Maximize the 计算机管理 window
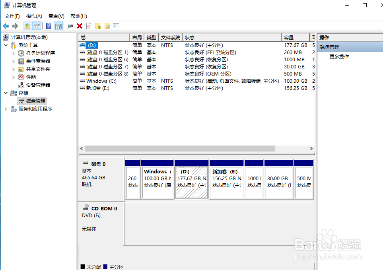This screenshot has width=383, height=270. [x=364, y=6]
